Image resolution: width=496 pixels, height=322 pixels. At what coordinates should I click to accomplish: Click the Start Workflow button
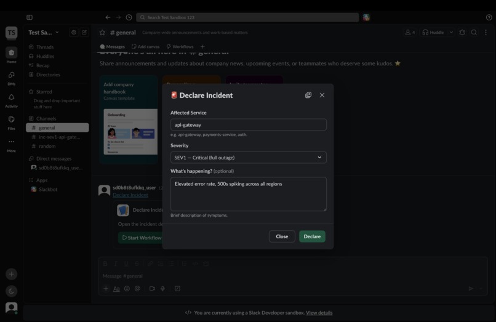141,238
